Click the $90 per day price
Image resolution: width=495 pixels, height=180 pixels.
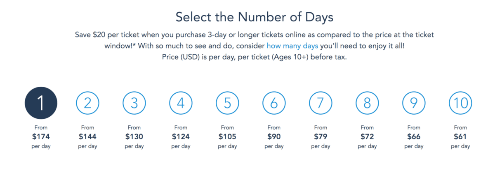(274, 136)
